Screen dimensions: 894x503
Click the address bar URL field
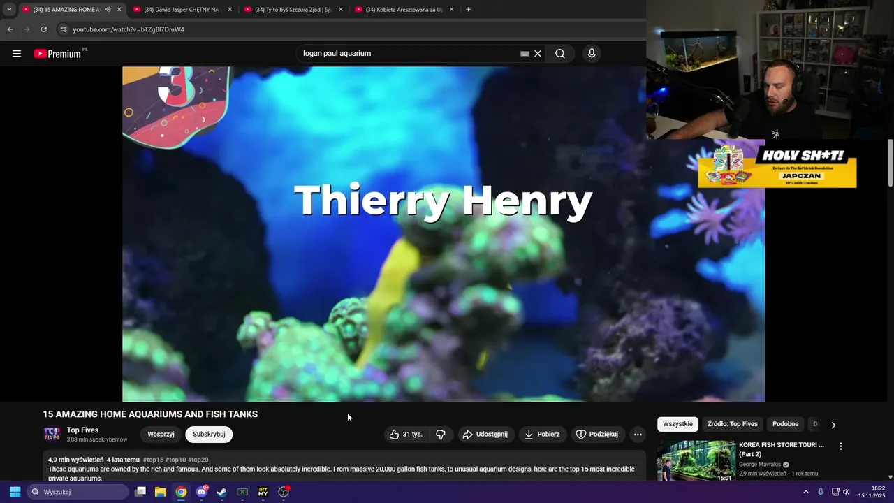click(349, 29)
